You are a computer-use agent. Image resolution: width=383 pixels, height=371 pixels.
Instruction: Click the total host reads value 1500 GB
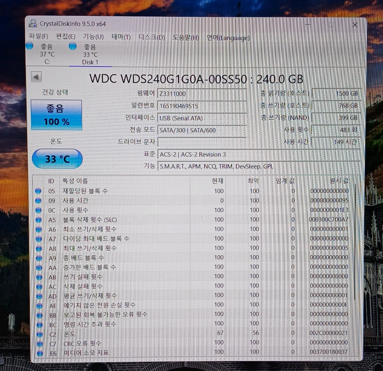point(336,93)
